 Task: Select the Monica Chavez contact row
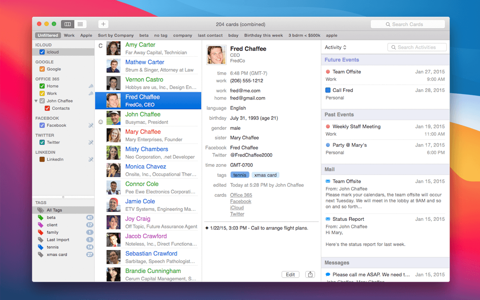(148, 170)
